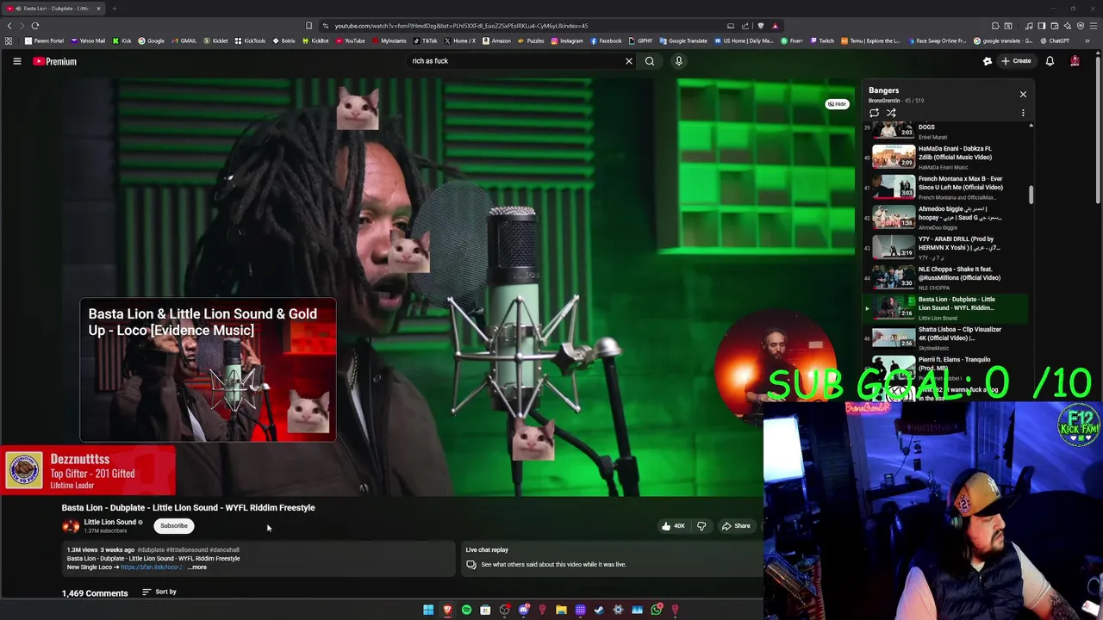Viewport: 1103px width, 620px height.
Task: Select Shatta Lisboa Clip Visualizer playlist item
Action: pos(945,338)
